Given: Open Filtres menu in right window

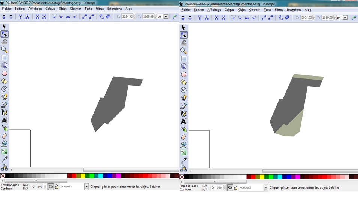Looking at the screenshot, I should [x=279, y=10].
